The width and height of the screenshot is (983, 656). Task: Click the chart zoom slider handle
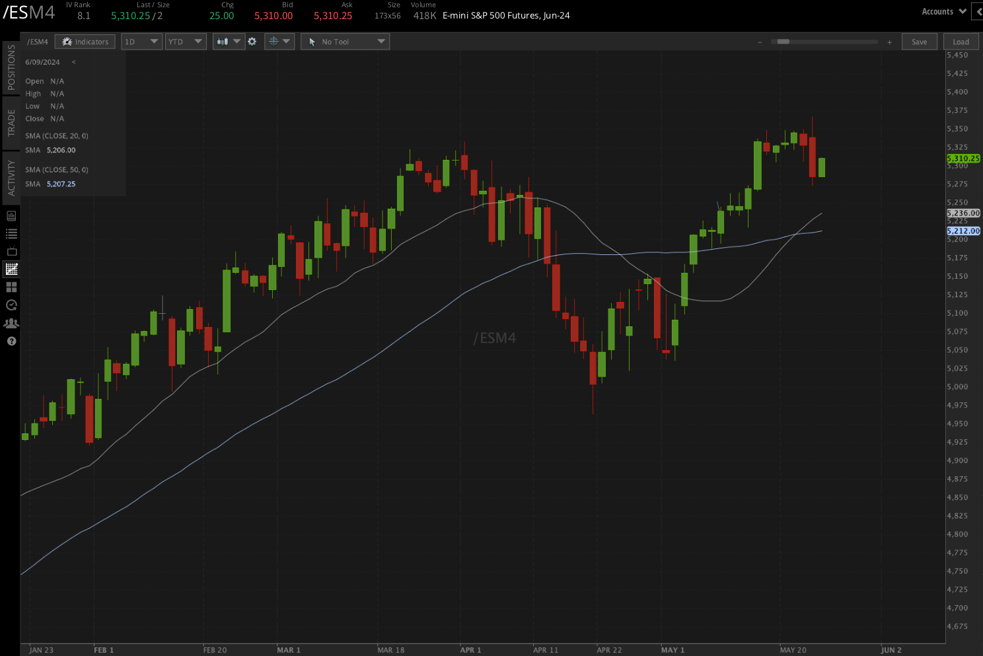pyautogui.click(x=783, y=42)
